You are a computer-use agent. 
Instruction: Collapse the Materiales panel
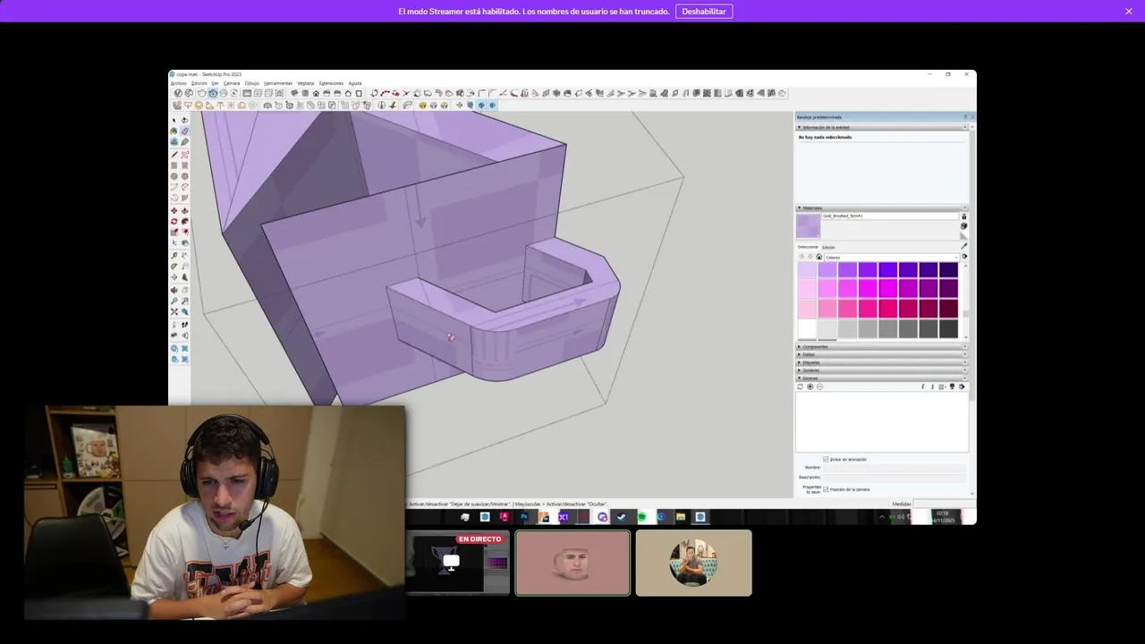(799, 208)
